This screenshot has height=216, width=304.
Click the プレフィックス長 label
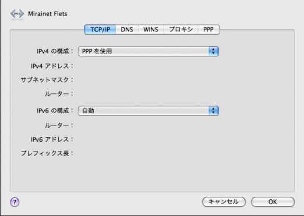(47, 153)
